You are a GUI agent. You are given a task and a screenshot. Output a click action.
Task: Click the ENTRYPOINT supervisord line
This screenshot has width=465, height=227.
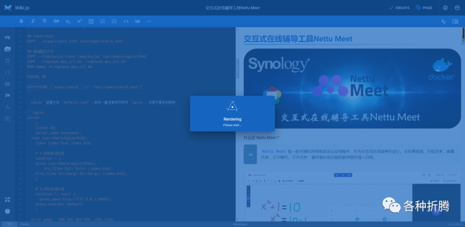tap(84, 87)
